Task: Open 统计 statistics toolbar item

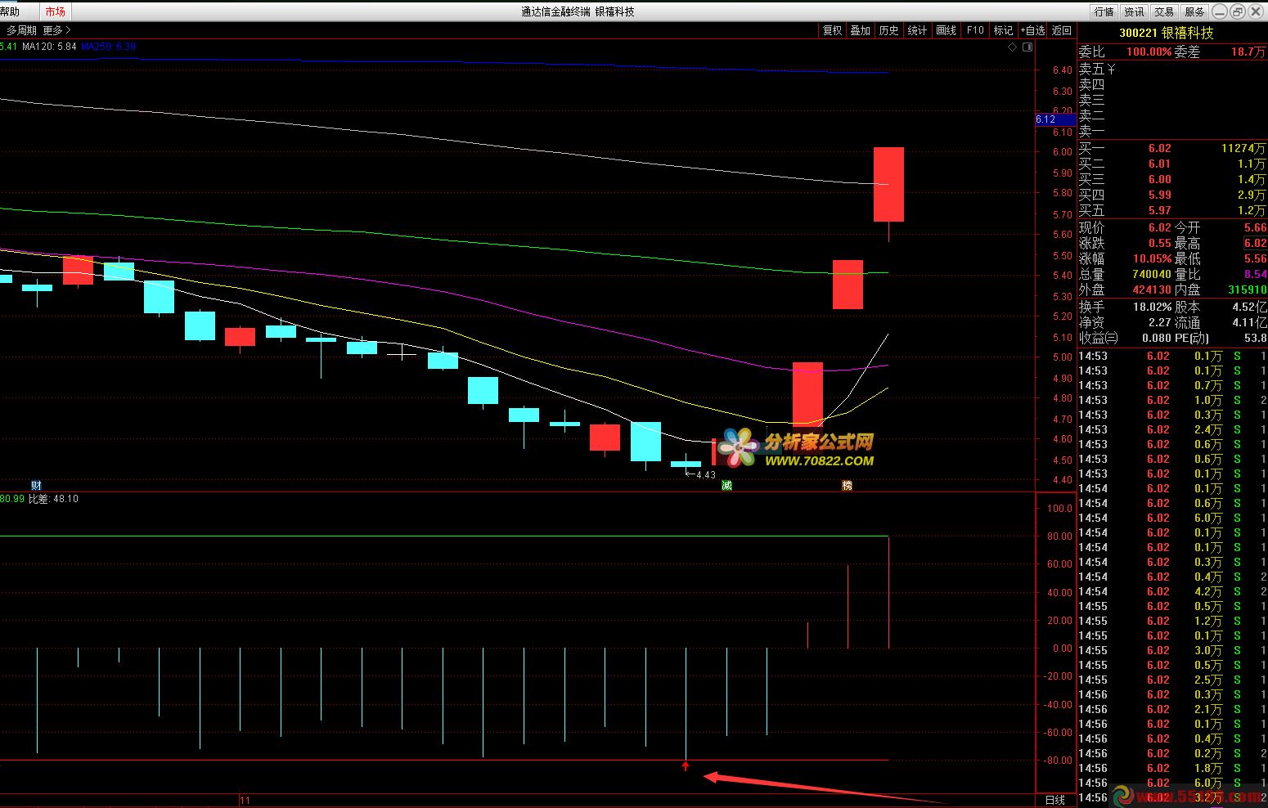Action: click(x=917, y=30)
